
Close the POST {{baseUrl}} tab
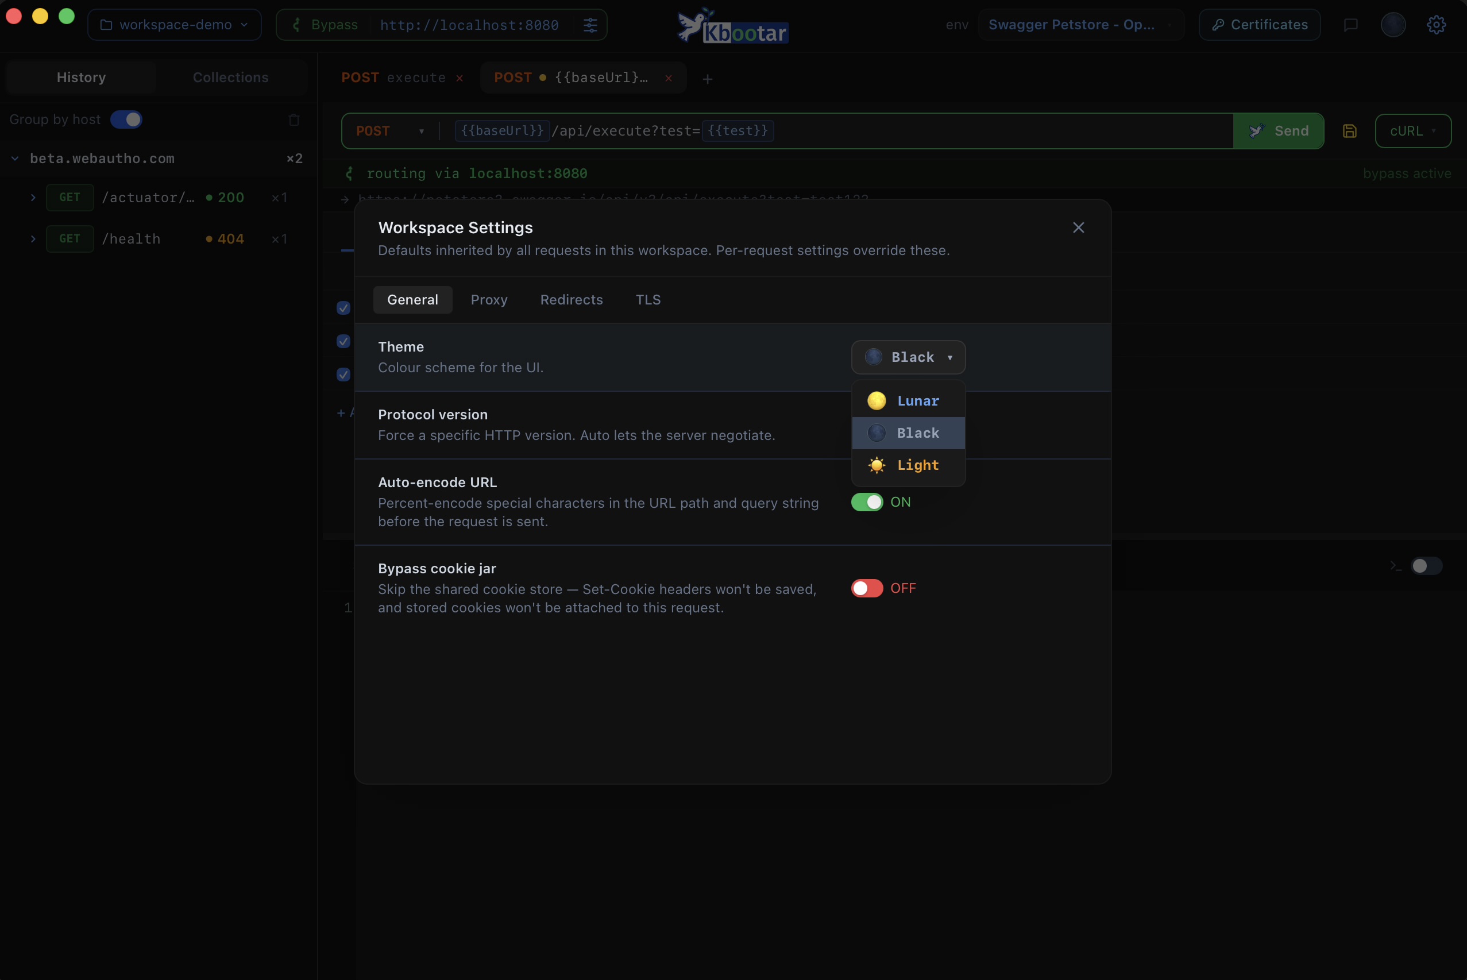(669, 78)
